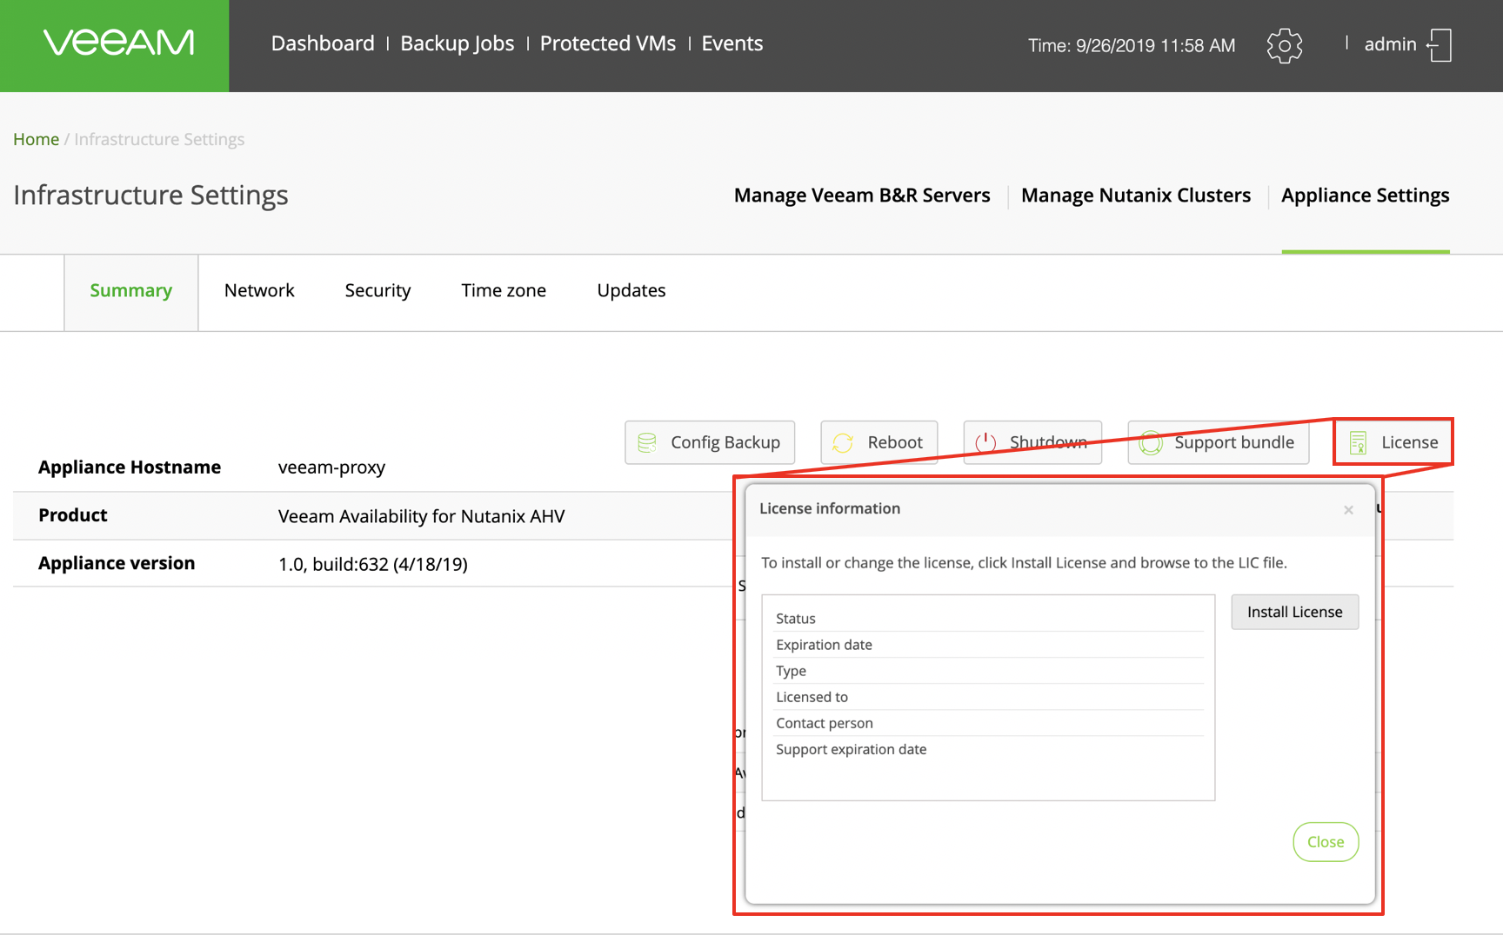
Task: Click the logout icon next to admin
Action: coord(1440,45)
